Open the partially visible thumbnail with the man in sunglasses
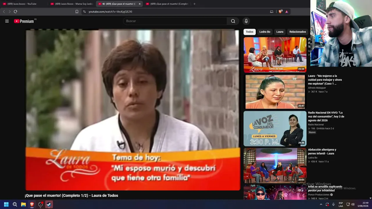 tap(275, 192)
